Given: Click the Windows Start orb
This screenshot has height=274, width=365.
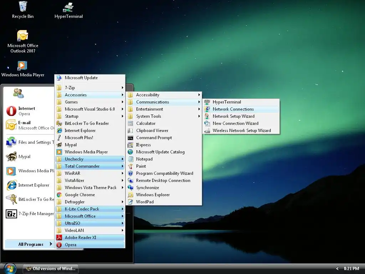Looking at the screenshot, I should click(10, 269).
